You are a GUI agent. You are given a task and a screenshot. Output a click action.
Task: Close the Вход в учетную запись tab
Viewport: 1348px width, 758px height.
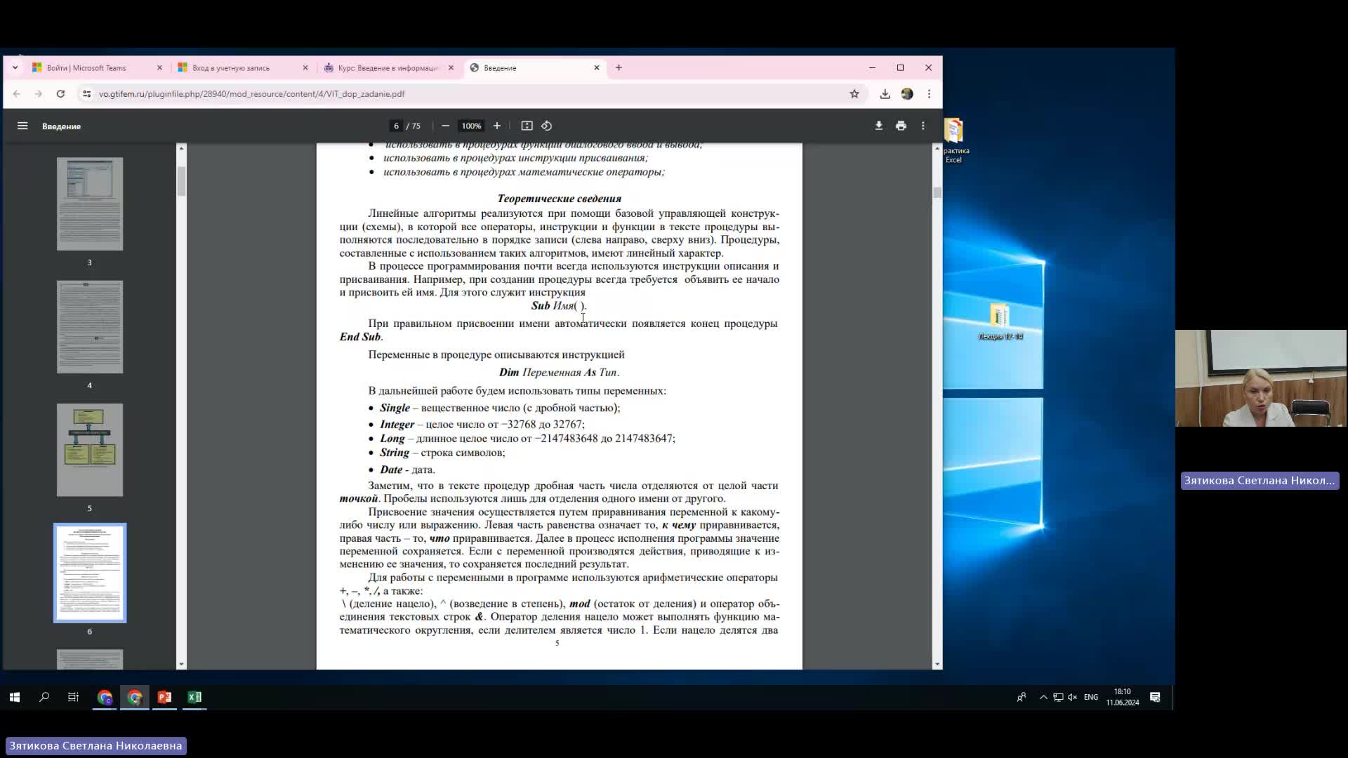[305, 67]
